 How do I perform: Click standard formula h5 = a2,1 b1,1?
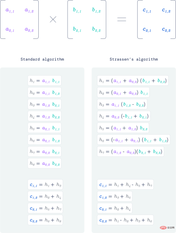pyautogui.click(x=44, y=128)
